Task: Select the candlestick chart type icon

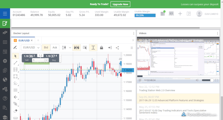Action: pos(64,48)
